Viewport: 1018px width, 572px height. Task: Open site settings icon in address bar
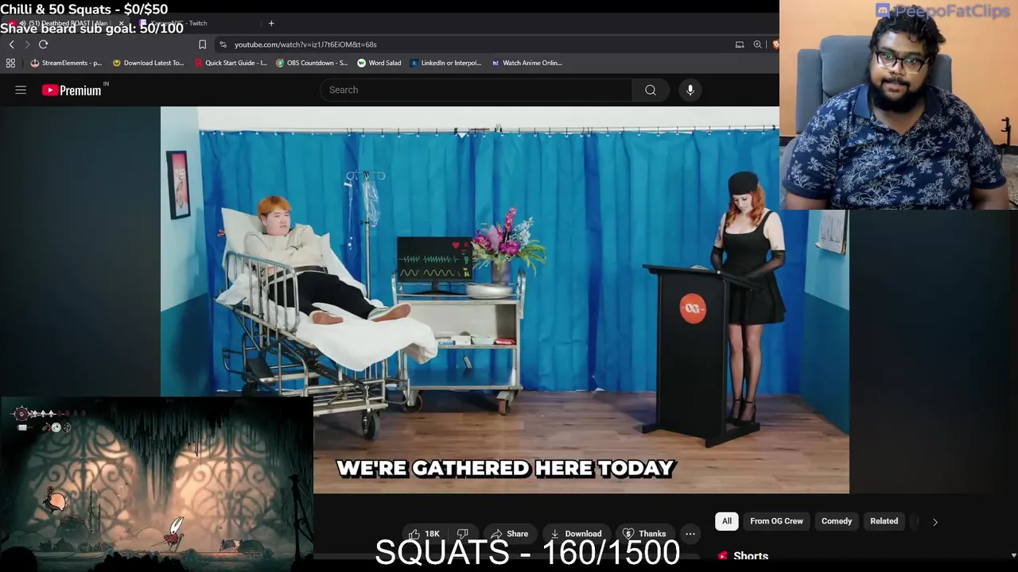point(223,44)
